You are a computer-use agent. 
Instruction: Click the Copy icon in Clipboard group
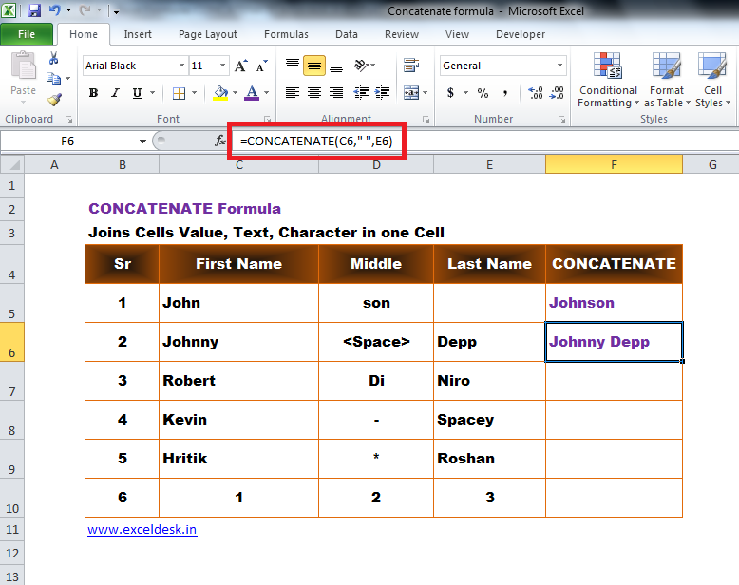[54, 78]
